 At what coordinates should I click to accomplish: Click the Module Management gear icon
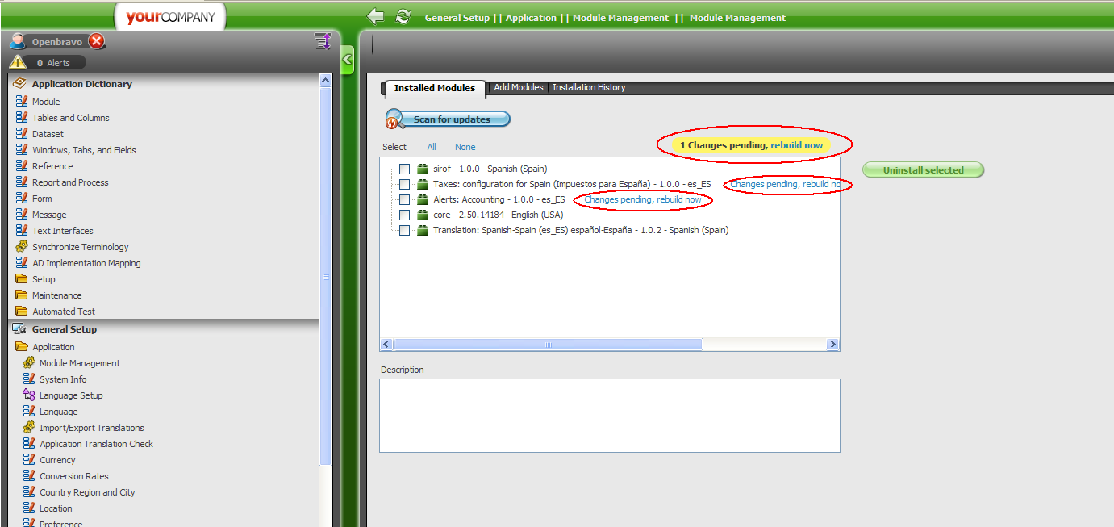29,363
